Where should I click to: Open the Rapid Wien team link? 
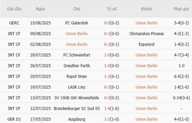click(x=77, y=77)
